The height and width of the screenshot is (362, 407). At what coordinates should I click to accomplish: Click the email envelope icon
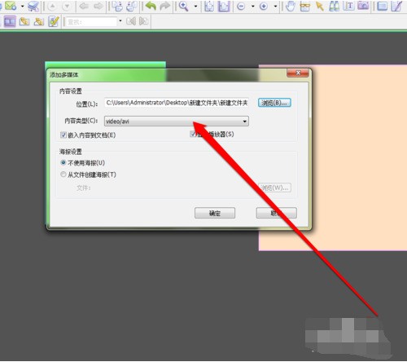point(11,6)
